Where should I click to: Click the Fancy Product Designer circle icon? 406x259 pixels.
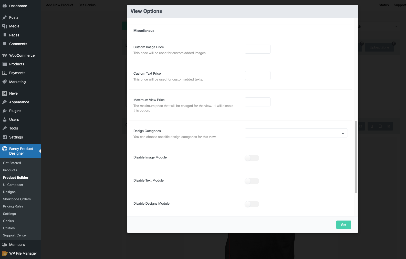click(5, 149)
